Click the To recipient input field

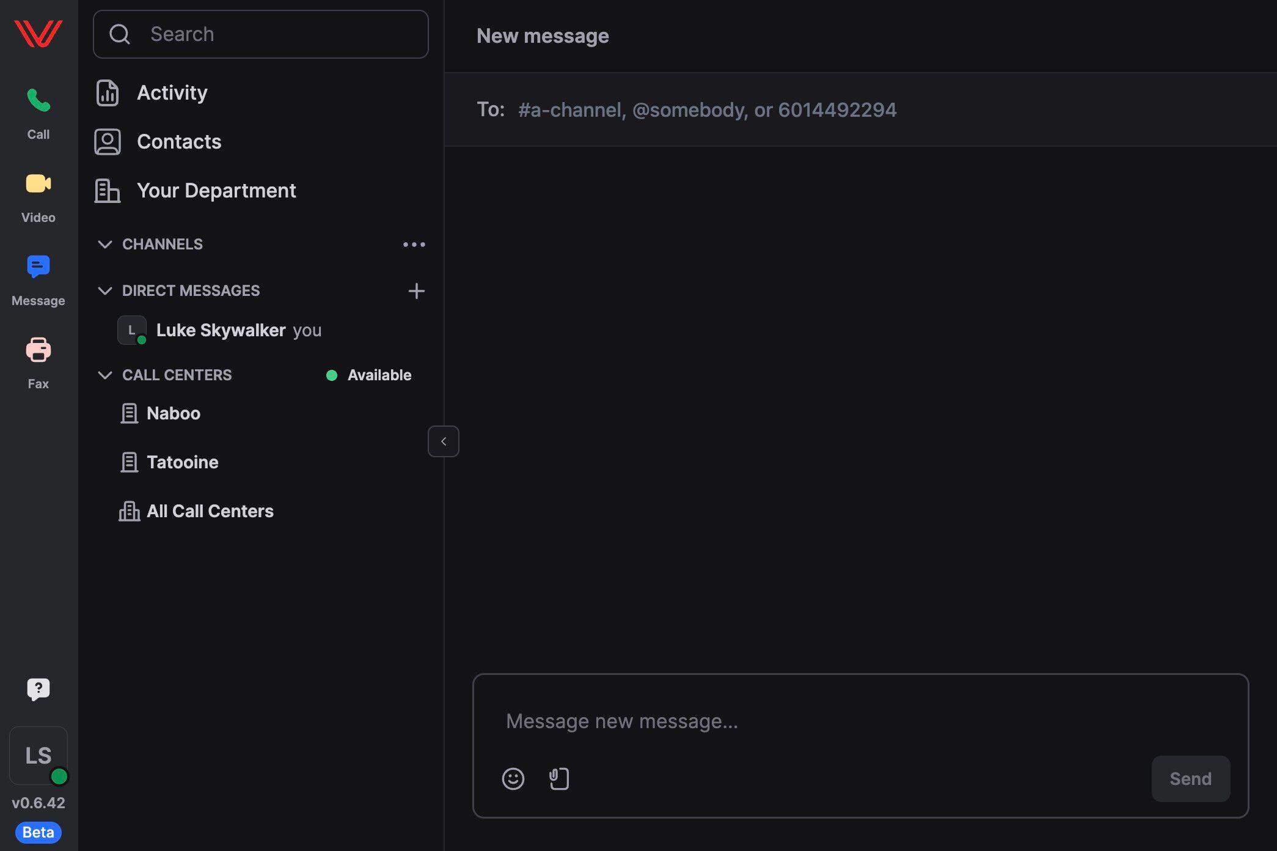706,110
